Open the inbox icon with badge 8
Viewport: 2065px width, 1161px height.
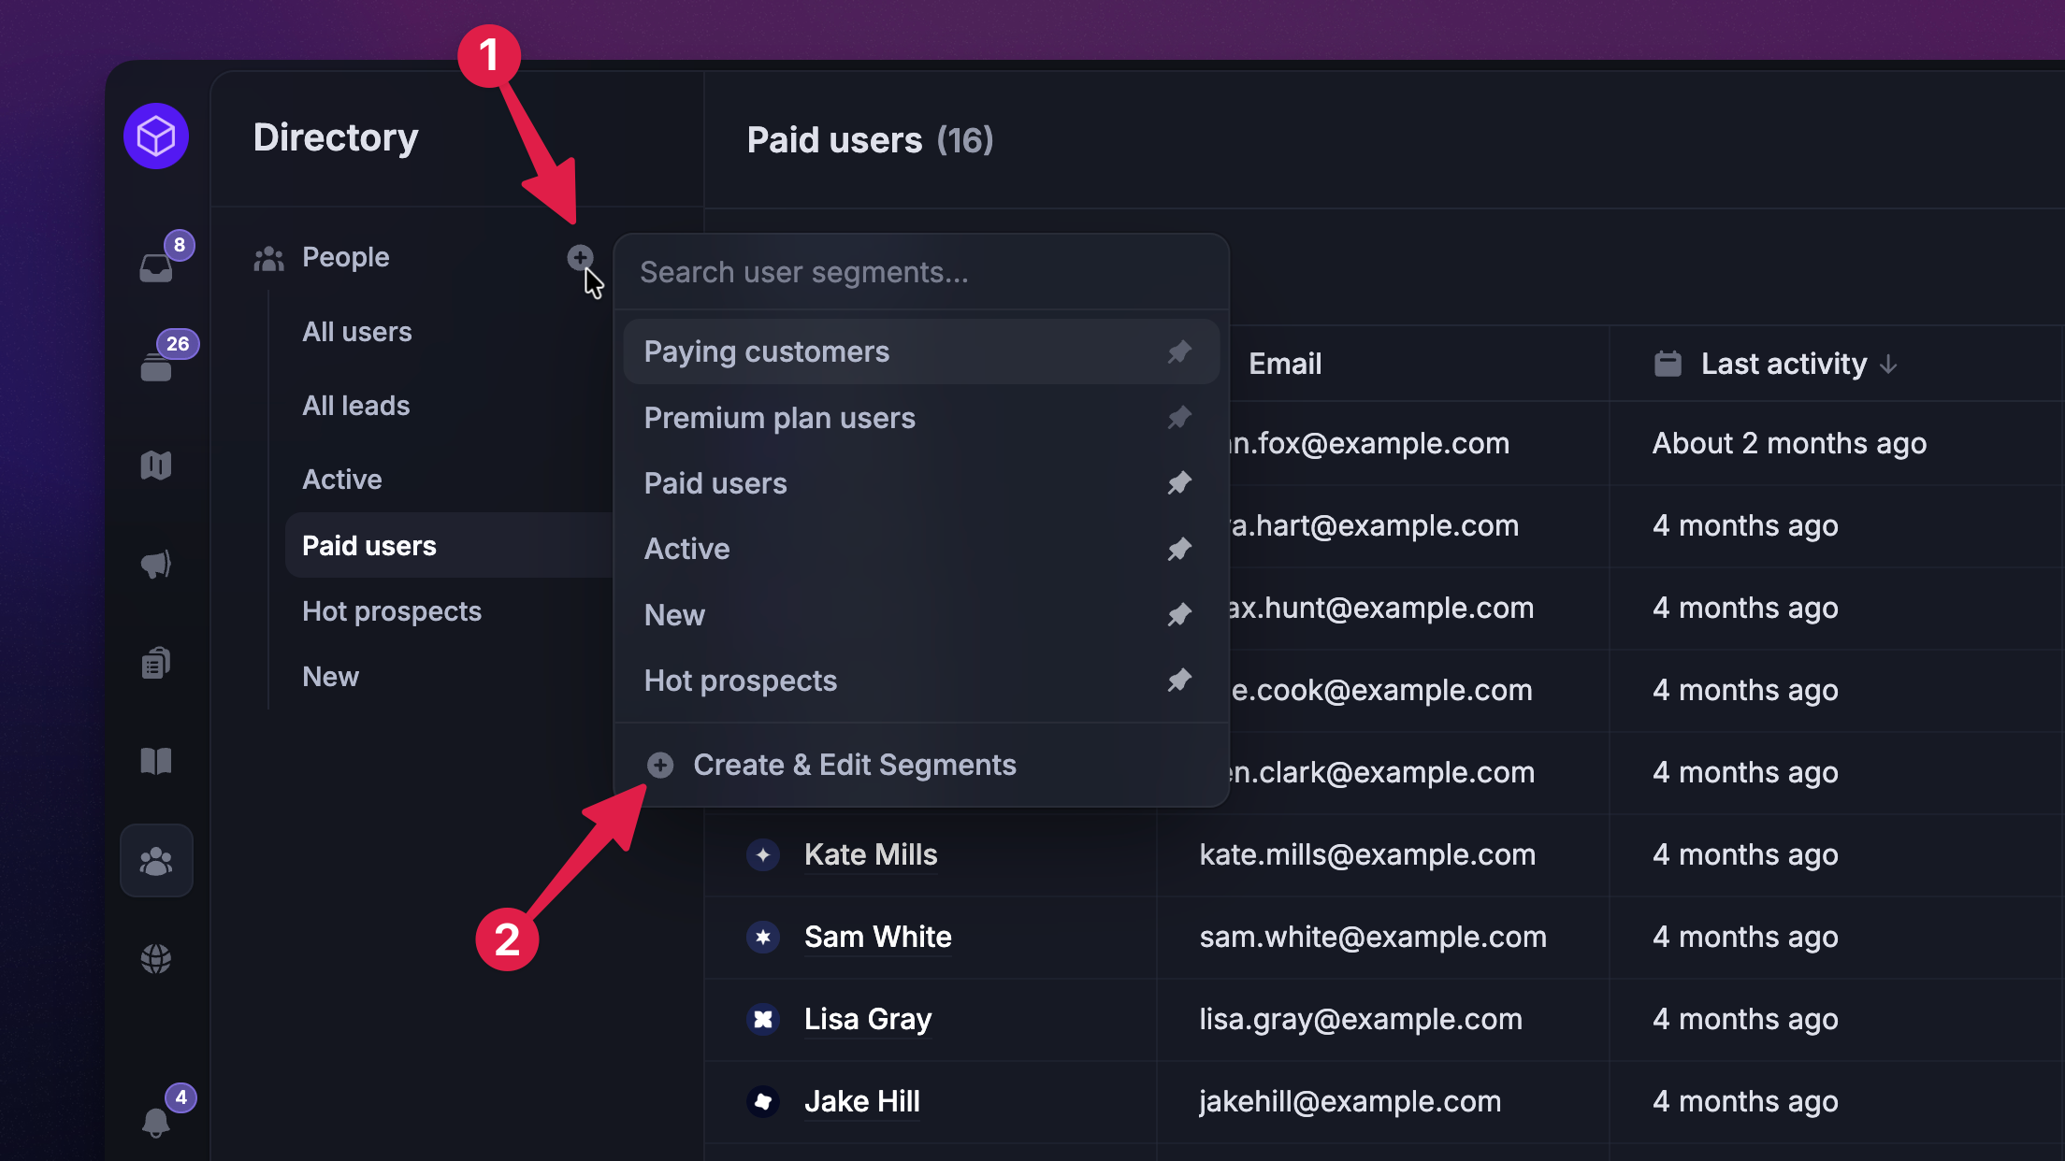[157, 266]
